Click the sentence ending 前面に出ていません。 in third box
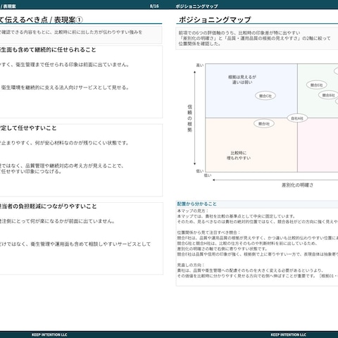 (x=57, y=221)
